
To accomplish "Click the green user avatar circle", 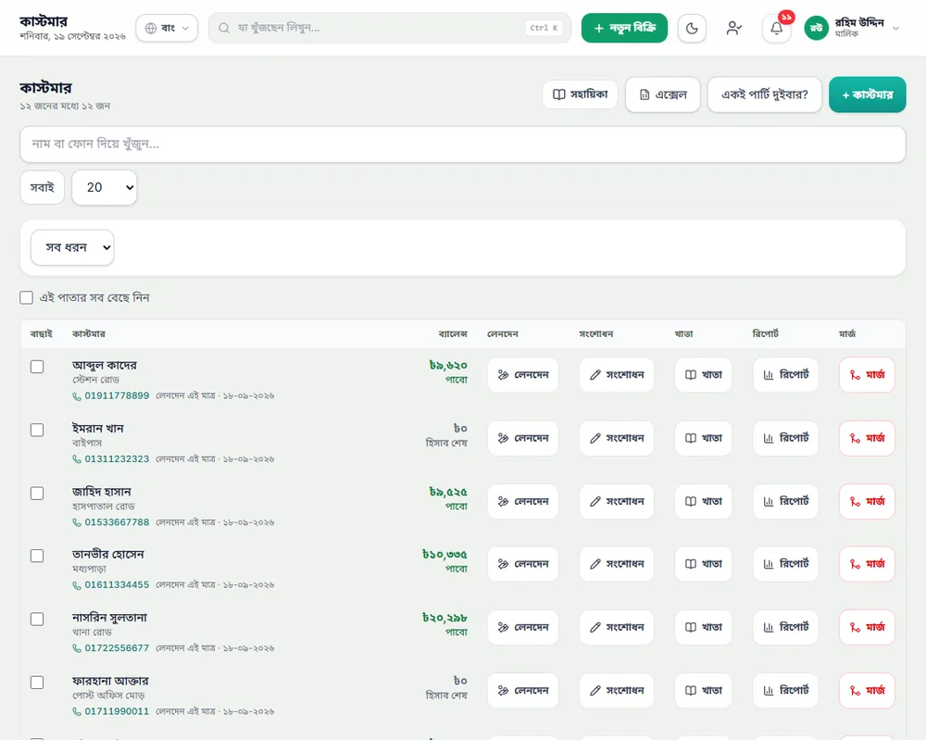I will [816, 28].
